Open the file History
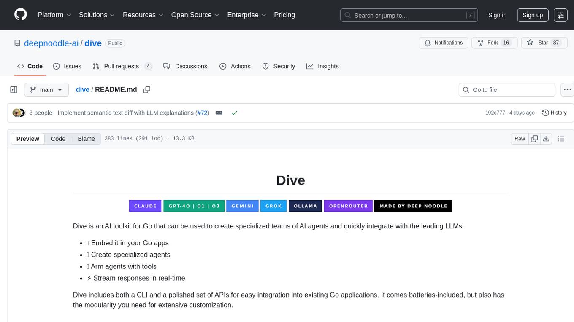574x322 pixels. [554, 113]
